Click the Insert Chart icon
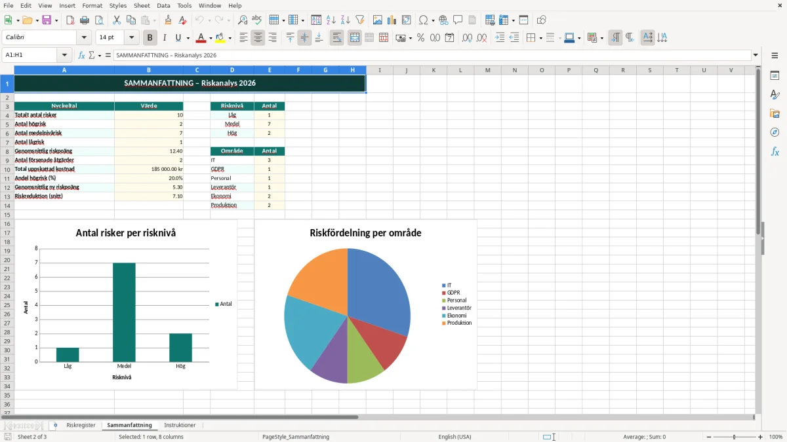Screen dimensions: 787x442 [x=392, y=20]
